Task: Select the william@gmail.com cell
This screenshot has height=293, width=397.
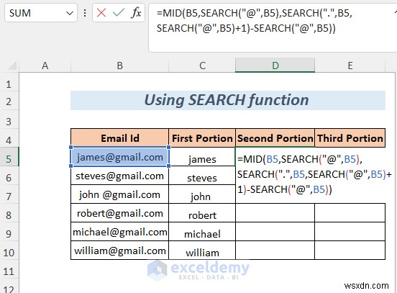Action: point(120,251)
